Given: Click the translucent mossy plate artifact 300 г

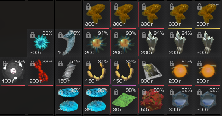Looking at the screenshot, I should 152,72.
